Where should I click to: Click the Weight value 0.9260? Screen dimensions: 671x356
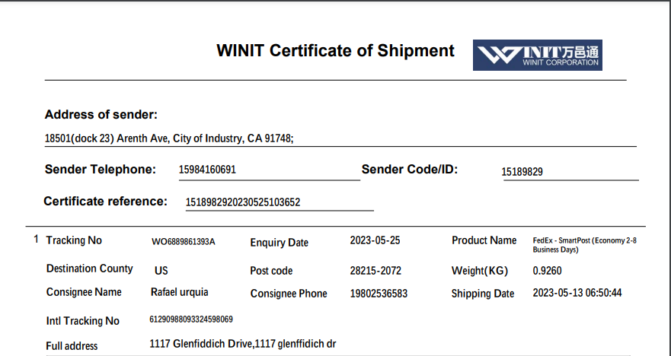click(x=548, y=271)
